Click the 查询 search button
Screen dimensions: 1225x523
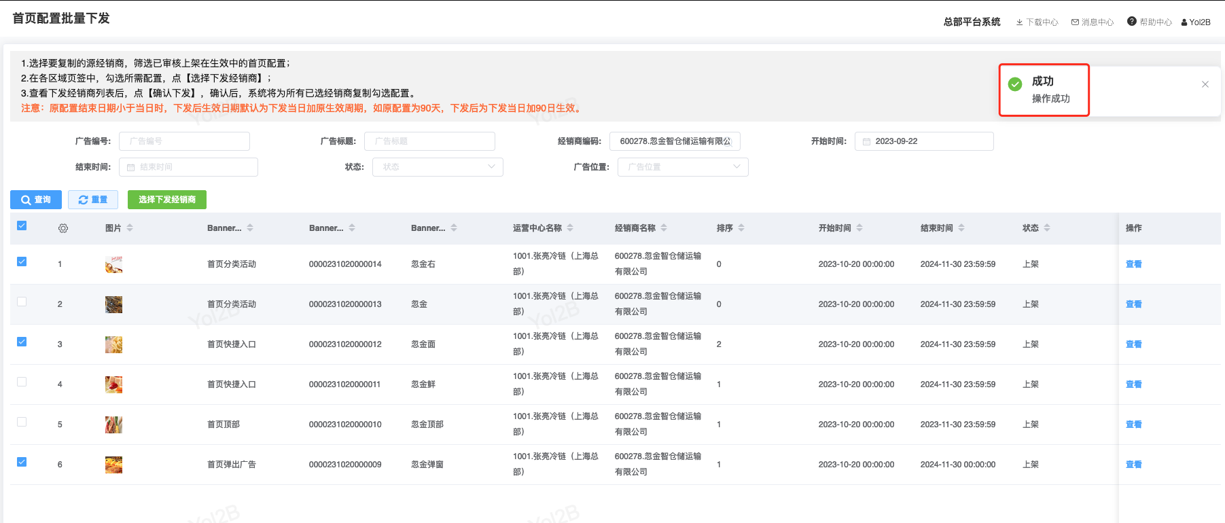tap(36, 200)
